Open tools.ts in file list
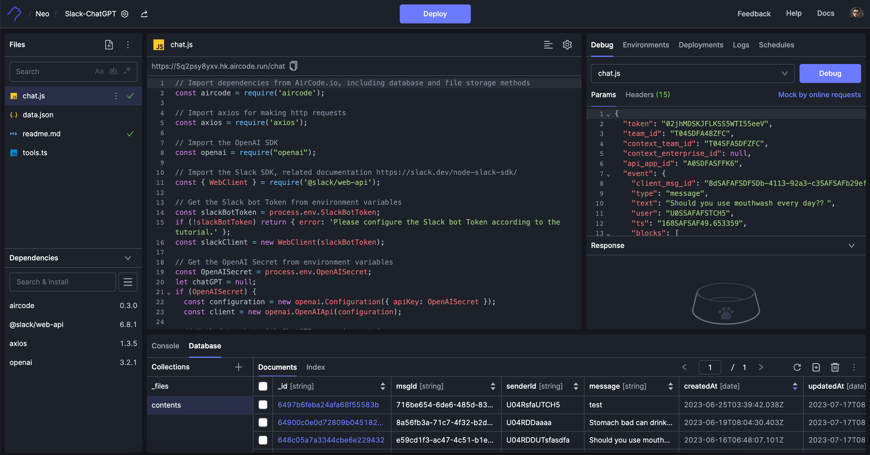Screen dimensions: 870x455 [73, 153]
